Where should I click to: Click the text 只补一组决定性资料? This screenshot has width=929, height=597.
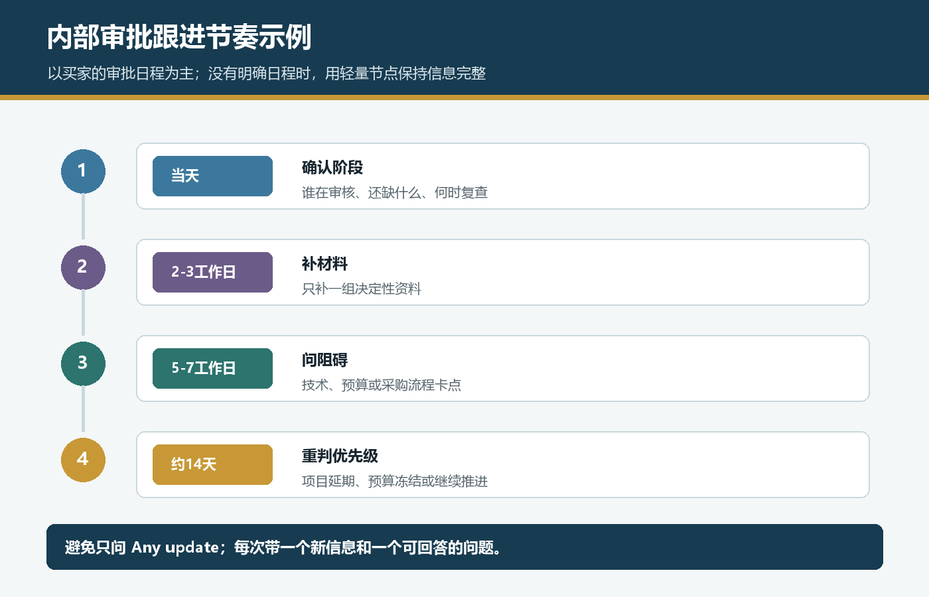point(362,289)
